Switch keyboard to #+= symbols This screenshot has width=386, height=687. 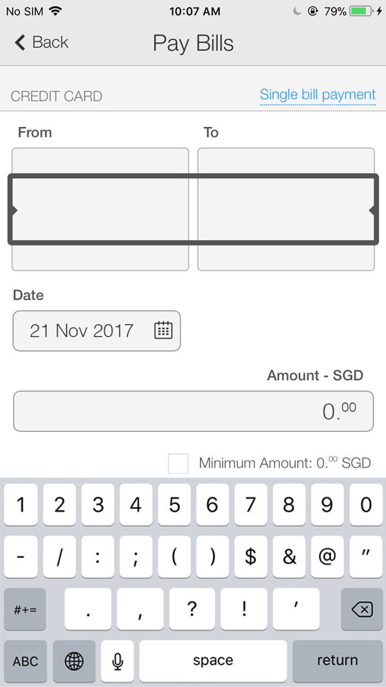coord(25,609)
